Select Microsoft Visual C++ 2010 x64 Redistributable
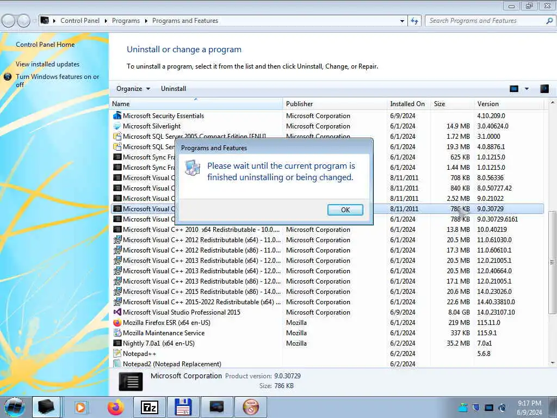This screenshot has width=557, height=418. pos(327,230)
